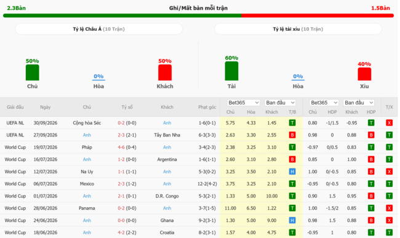The image size is (400, 238).
Task: Click the score 2-3 (2-1) vs Tây Ban Nha
Action: point(127,135)
